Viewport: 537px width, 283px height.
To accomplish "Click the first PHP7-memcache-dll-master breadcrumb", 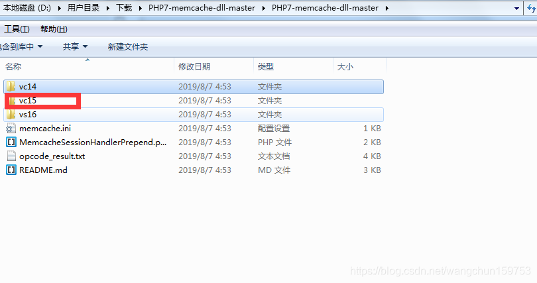I will pyautogui.click(x=202, y=8).
